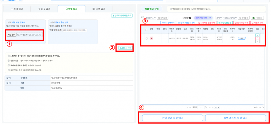
Task: Click the green checkmark action icon in row 1
Action: click(x=257, y=35)
